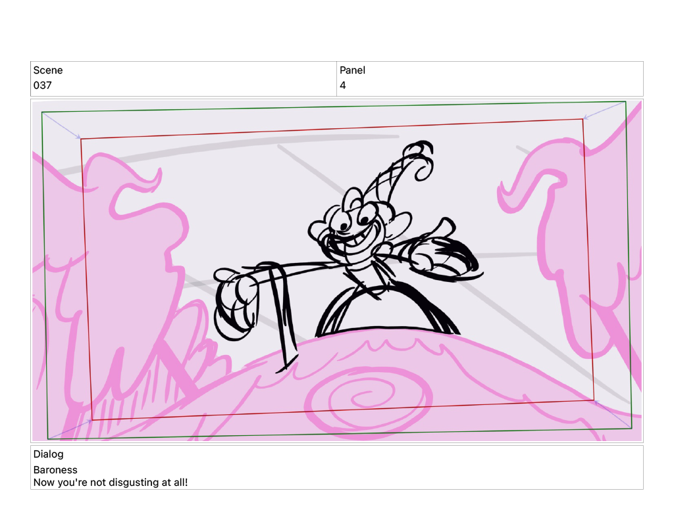674x520 pixels.
Task: Click the dialog line about not disgusting
Action: [x=111, y=483]
